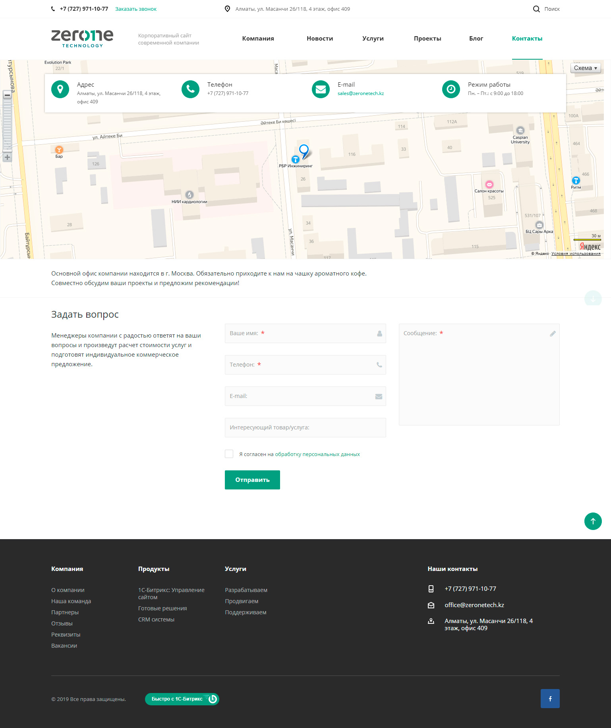Focus the Сообщение text area
611x728 pixels.
[x=479, y=375]
